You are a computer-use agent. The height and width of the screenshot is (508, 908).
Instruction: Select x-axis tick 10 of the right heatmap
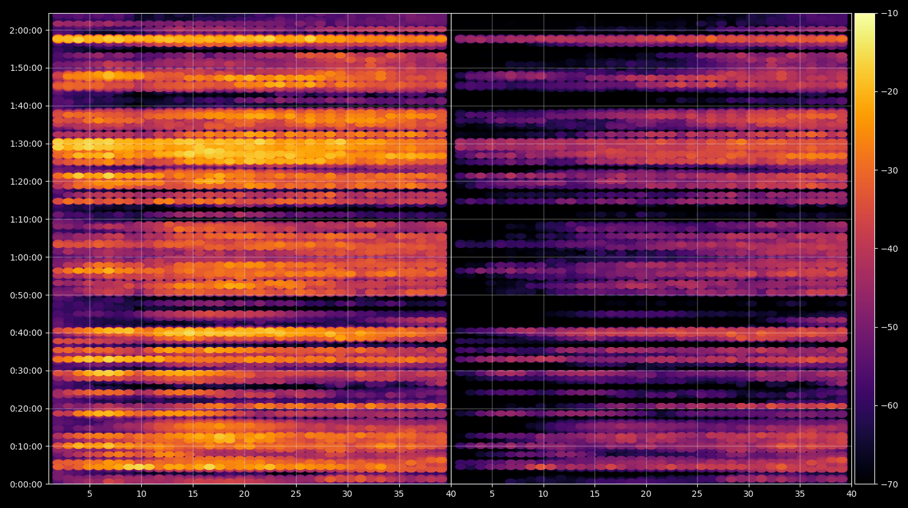pos(544,494)
